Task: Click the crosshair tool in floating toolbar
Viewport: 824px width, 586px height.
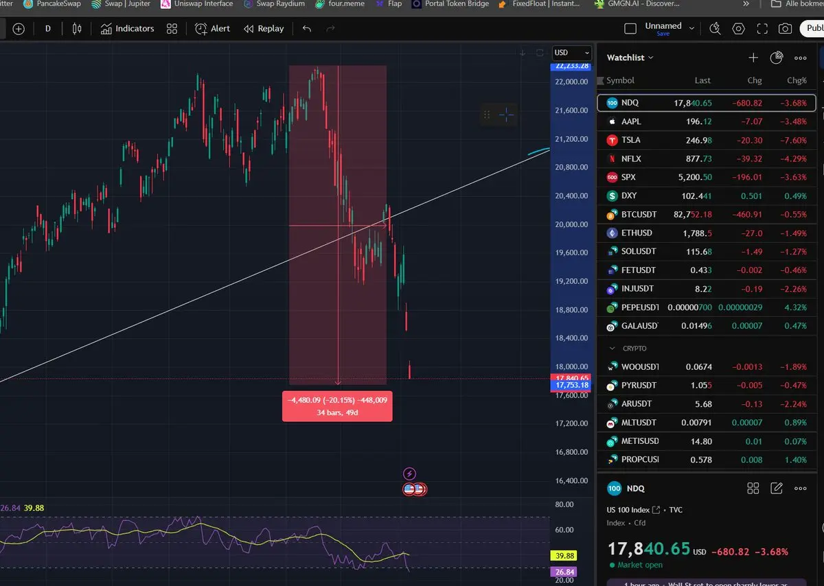Action: [x=507, y=115]
